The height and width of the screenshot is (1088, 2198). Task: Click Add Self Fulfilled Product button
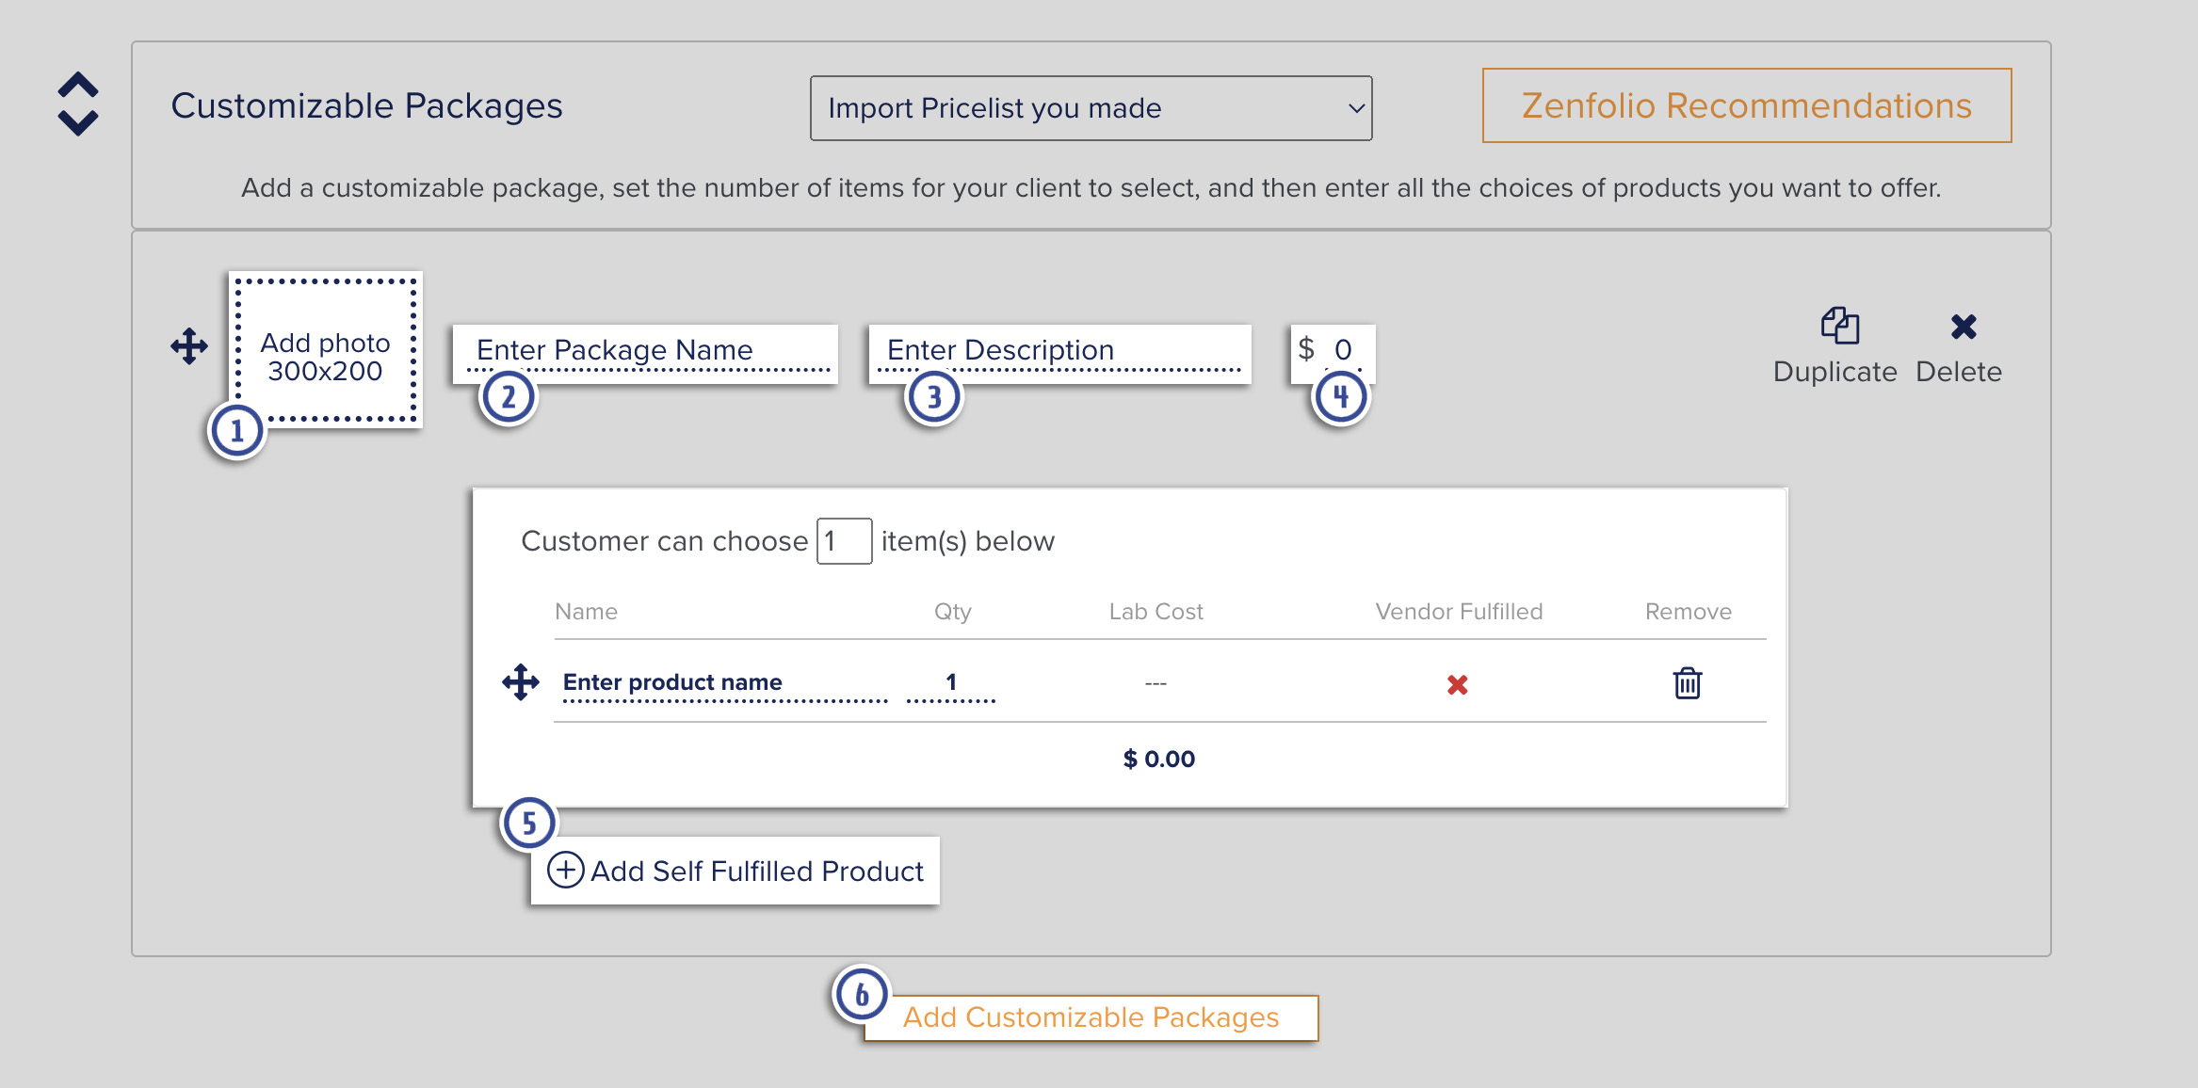click(x=735, y=871)
